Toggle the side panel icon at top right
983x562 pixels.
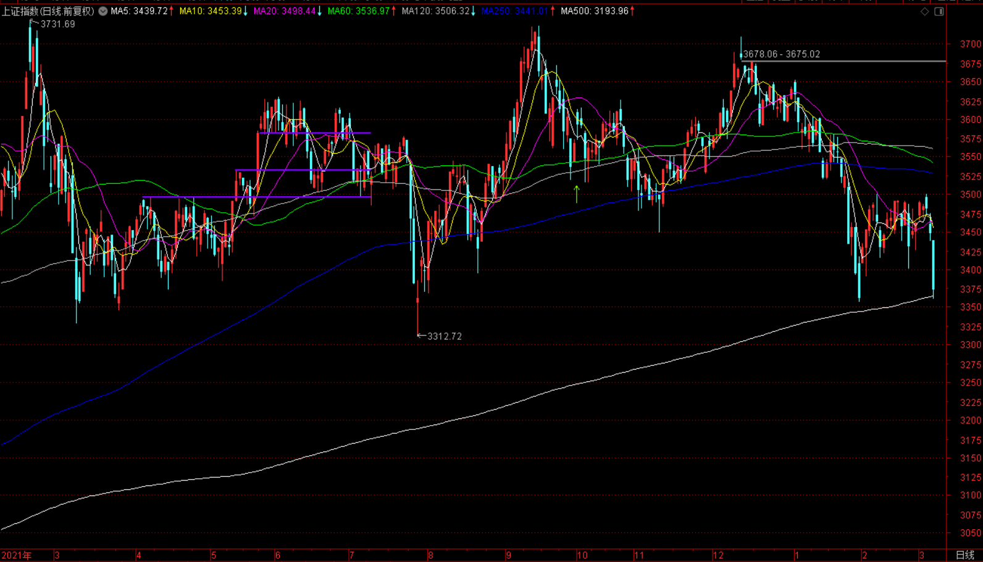[x=939, y=11]
